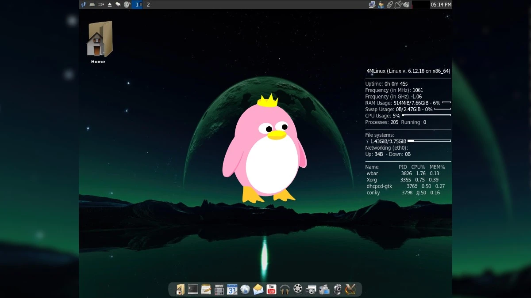Open the movie player film reel icon

[x=297, y=290]
